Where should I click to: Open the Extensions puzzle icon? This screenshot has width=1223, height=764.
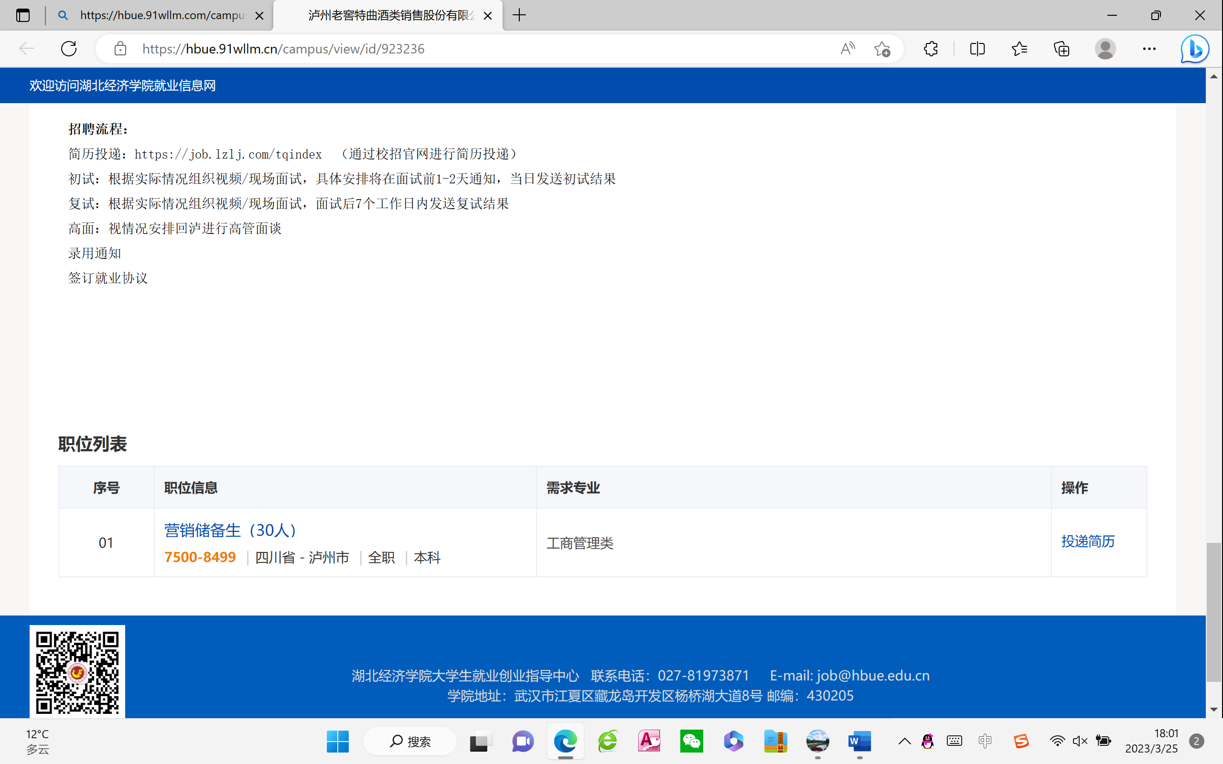[931, 49]
